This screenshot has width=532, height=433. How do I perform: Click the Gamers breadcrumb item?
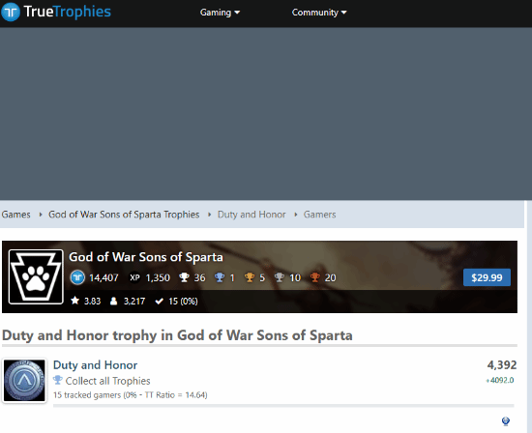coord(319,215)
